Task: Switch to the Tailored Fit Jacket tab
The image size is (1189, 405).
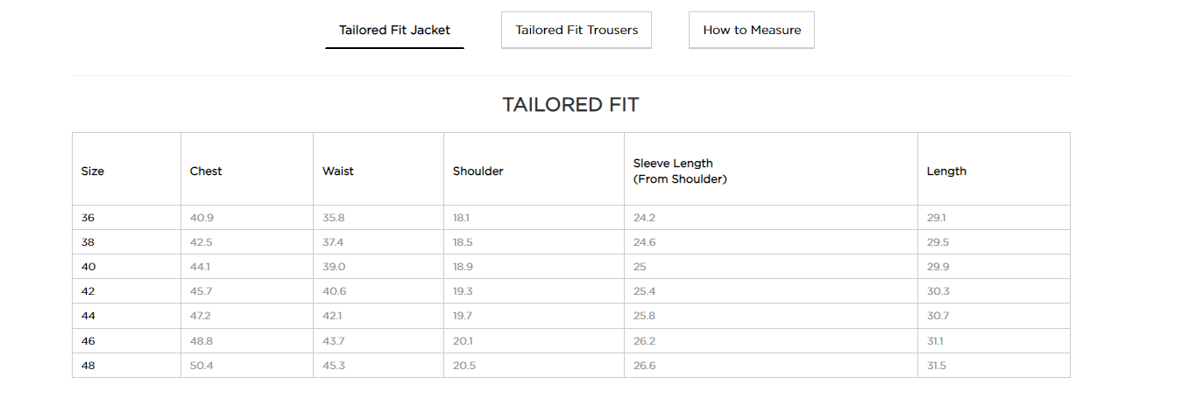Action: pyautogui.click(x=394, y=30)
